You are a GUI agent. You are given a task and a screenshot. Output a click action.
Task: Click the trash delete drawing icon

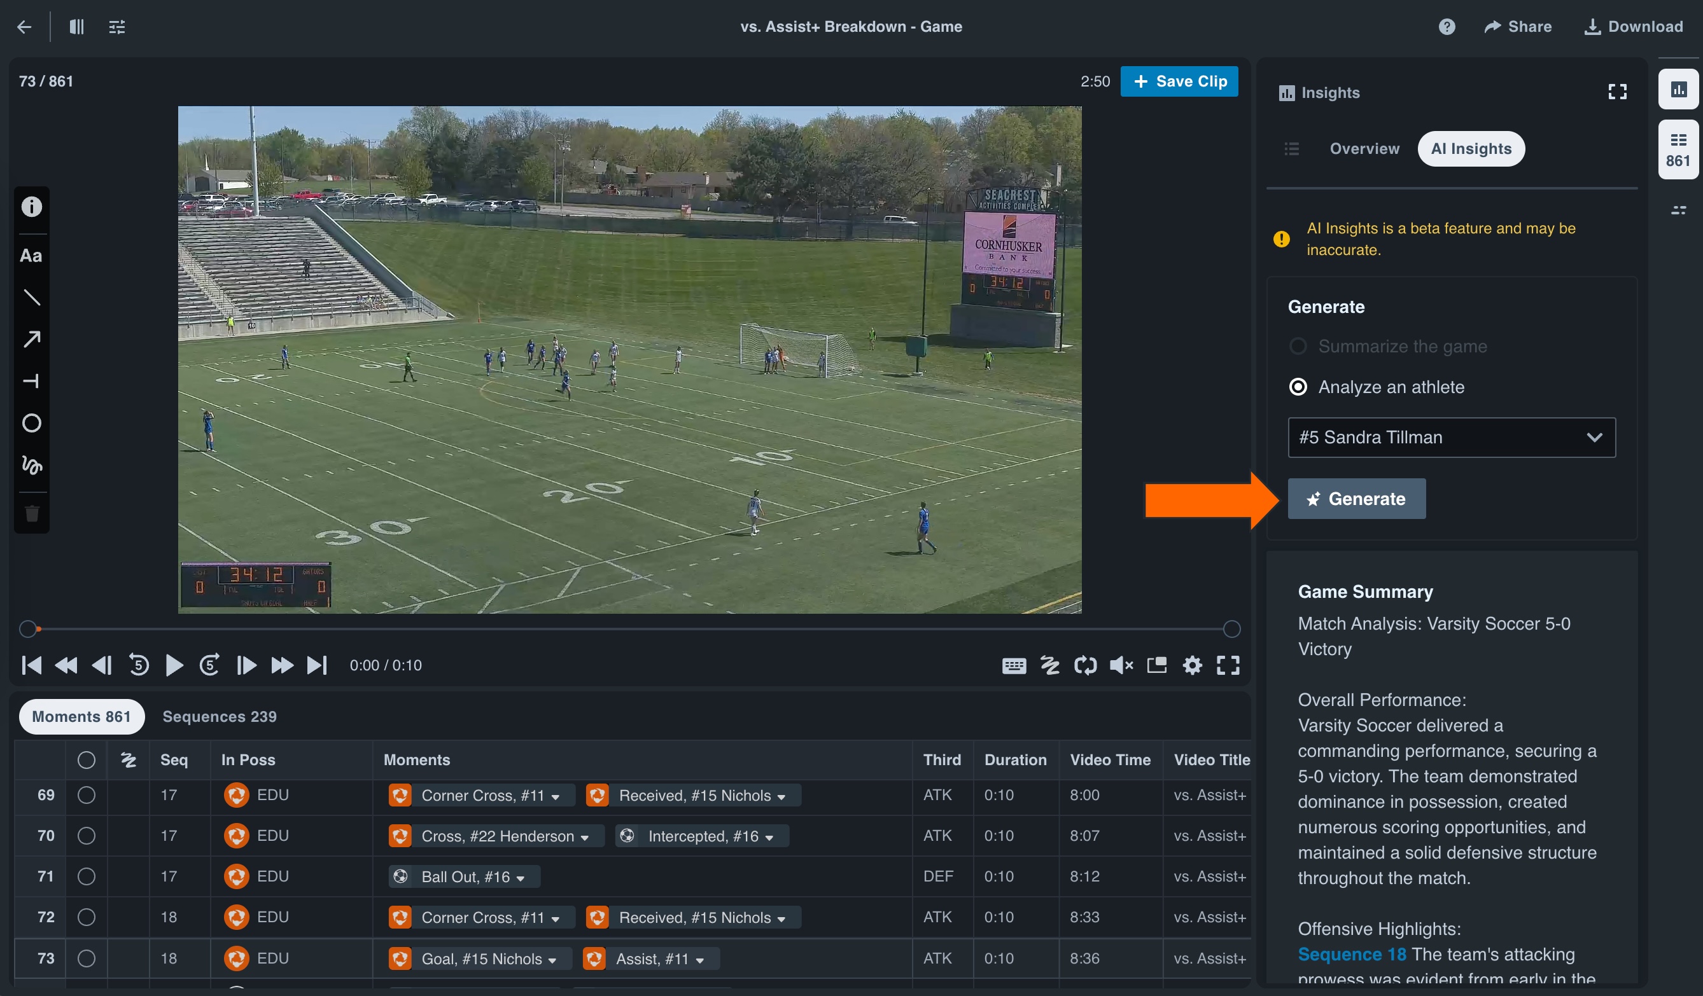pos(31,513)
